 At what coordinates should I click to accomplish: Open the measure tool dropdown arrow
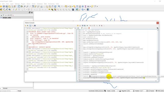pos(90,6)
